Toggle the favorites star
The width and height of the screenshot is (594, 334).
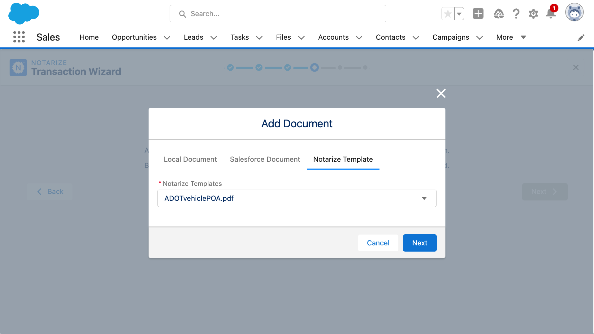[x=448, y=14]
